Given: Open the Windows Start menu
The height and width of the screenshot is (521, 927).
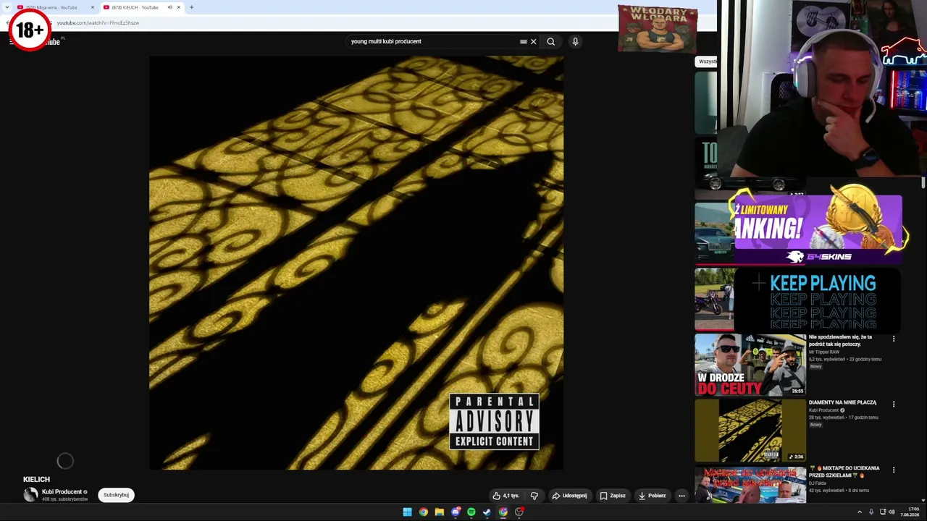Looking at the screenshot, I should 407,512.
